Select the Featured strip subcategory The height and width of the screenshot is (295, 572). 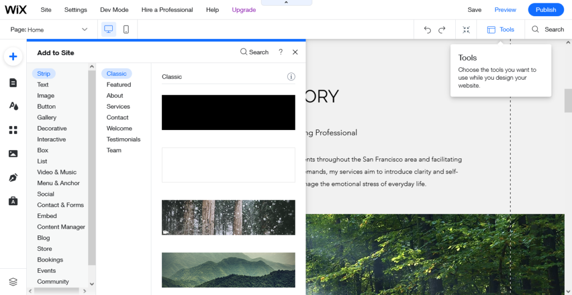[118, 85]
